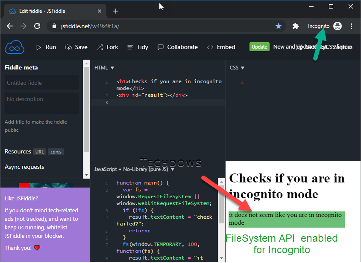The height and width of the screenshot is (263, 361).
Task: Open Chrome's three-dot menu
Action: (352, 26)
